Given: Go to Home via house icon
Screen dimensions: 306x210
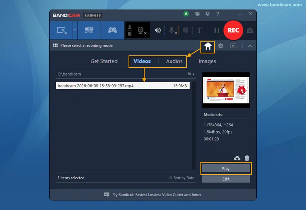Looking at the screenshot, I should pyautogui.click(x=208, y=47).
